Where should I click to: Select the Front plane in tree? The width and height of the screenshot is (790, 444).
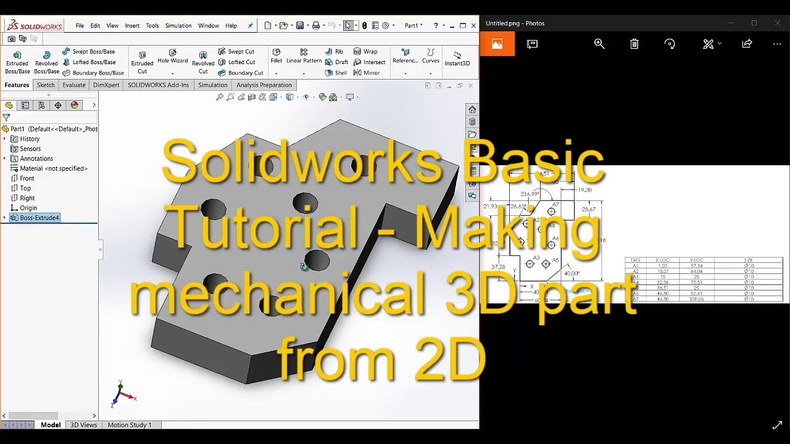tap(23, 178)
